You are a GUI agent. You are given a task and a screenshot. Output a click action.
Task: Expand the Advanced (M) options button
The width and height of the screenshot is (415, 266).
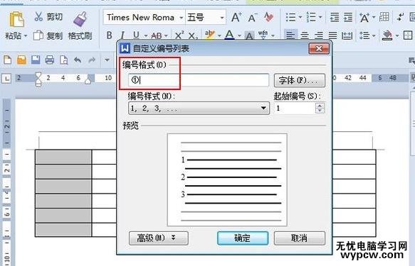159,238
